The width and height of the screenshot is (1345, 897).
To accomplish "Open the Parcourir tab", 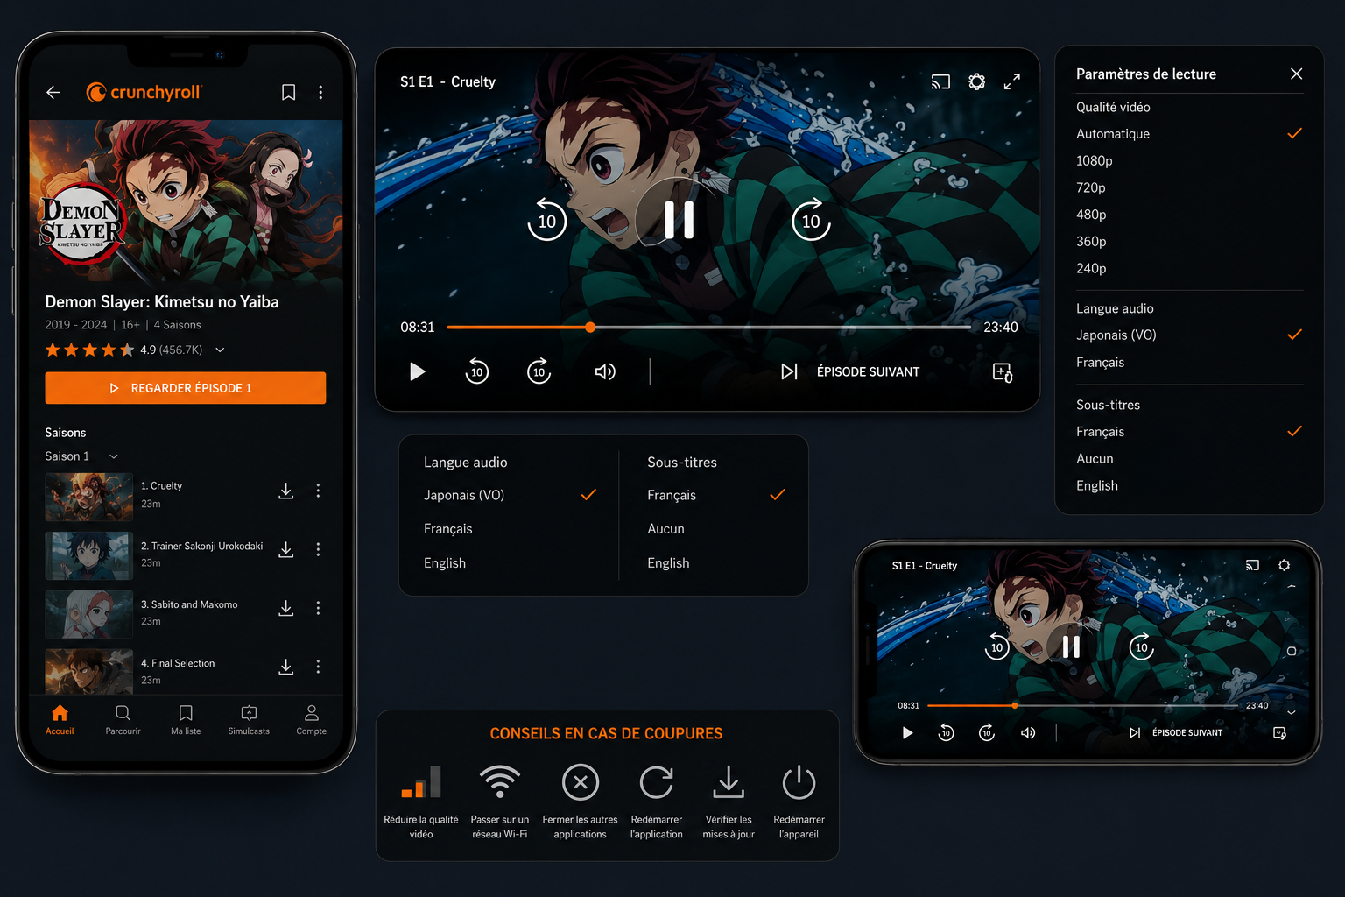I will point(123,719).
